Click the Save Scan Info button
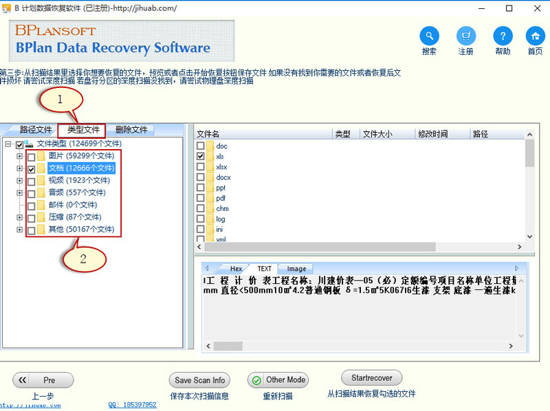The image size is (550, 411). 199,380
